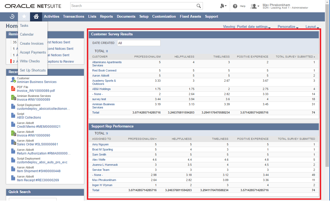
Task: Open Academy Sports & Outdoors customer link
Action: (x=104, y=82)
